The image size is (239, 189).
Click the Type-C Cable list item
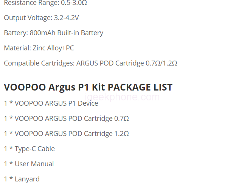tap(29, 149)
